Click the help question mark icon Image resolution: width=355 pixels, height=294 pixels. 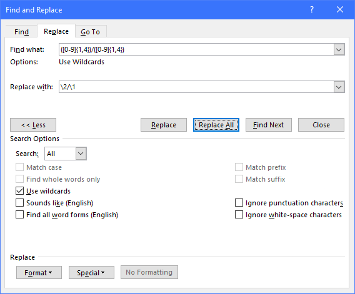pyautogui.click(x=312, y=9)
